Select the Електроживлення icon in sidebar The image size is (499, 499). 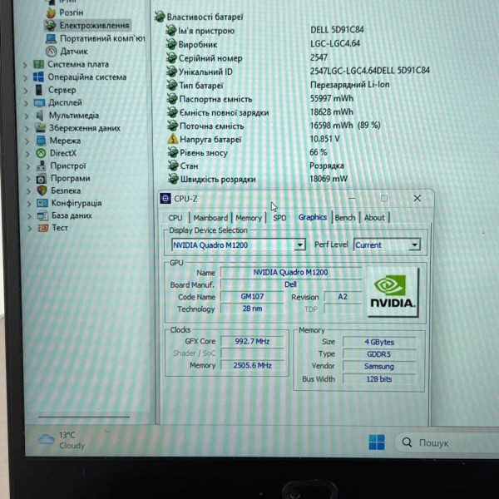pyautogui.click(x=50, y=26)
